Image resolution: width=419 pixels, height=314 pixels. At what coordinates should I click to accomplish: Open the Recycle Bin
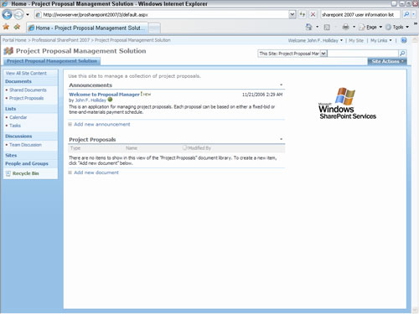25,173
